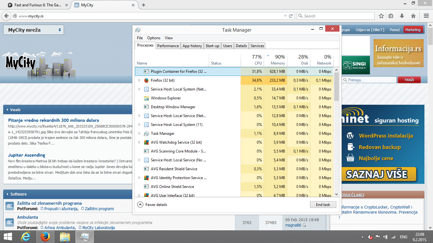The height and width of the screenshot is (243, 433).
Task: Open Task Manager View menu
Action: [169, 38]
